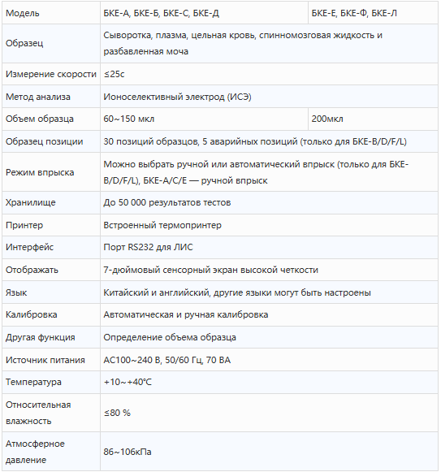Select 'Ионоселективный электрод (ИСЭ)' cell

269,97
